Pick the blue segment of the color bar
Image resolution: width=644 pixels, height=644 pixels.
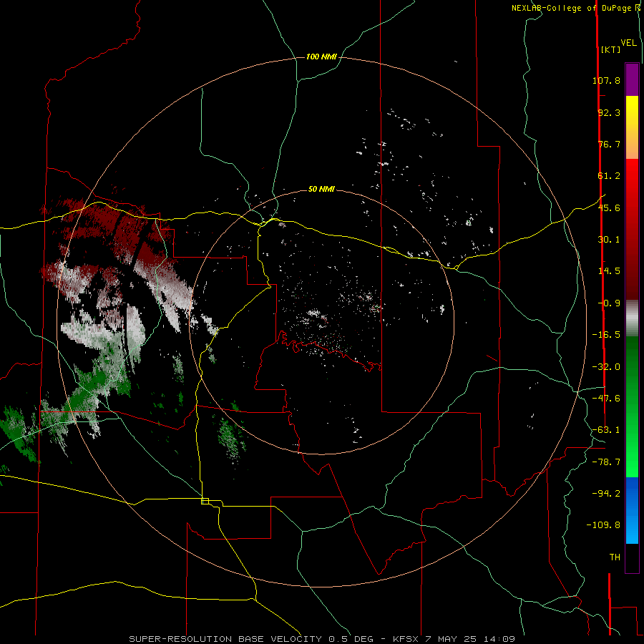[632, 510]
